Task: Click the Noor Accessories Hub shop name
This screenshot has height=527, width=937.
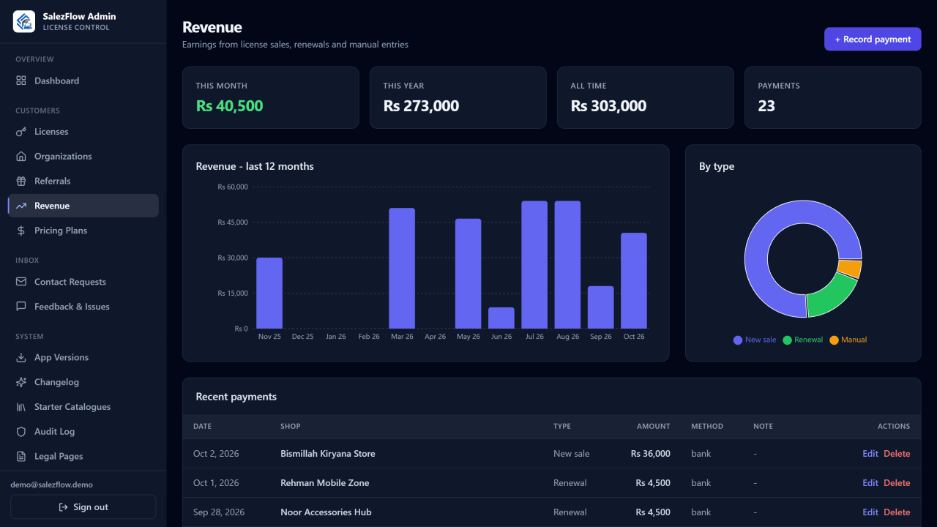Action: [326, 512]
